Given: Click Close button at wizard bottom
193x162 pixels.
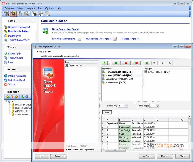Looking at the screenshot, I should [182, 156].
